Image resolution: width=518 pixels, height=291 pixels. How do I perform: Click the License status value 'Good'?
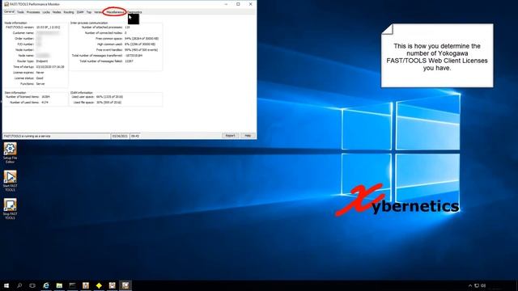tap(40, 78)
